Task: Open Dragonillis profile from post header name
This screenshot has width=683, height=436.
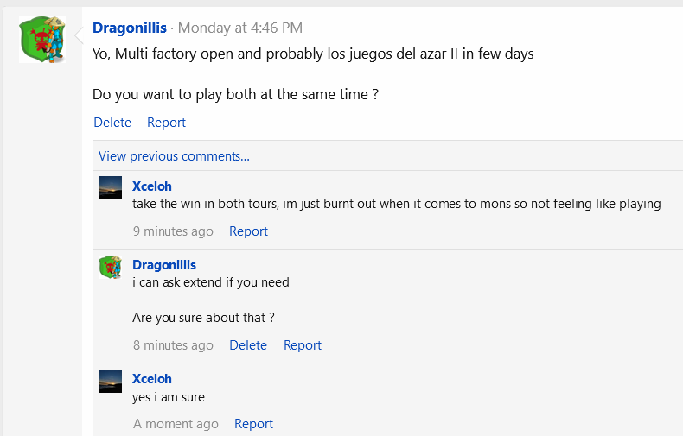Action: click(x=130, y=28)
